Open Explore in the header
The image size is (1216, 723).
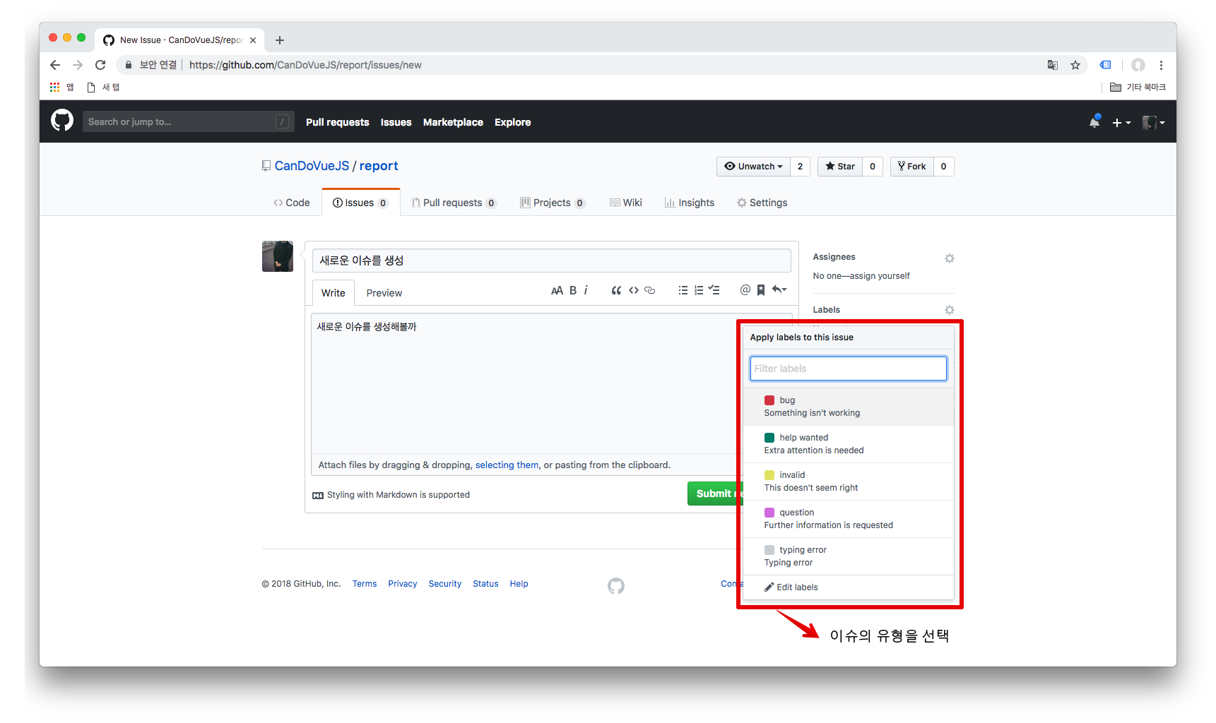(x=512, y=122)
